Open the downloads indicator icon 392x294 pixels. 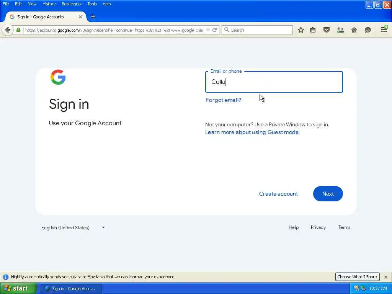pos(340,30)
